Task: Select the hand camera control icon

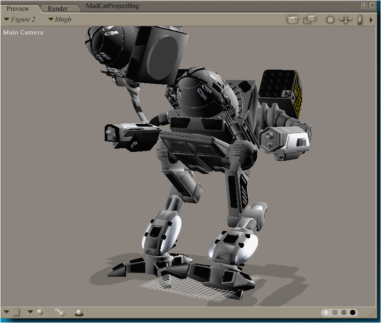Action: [359, 20]
